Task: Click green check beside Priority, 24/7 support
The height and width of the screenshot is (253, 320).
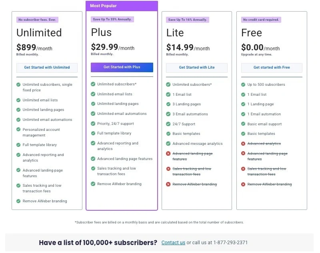Action: tap(93, 124)
